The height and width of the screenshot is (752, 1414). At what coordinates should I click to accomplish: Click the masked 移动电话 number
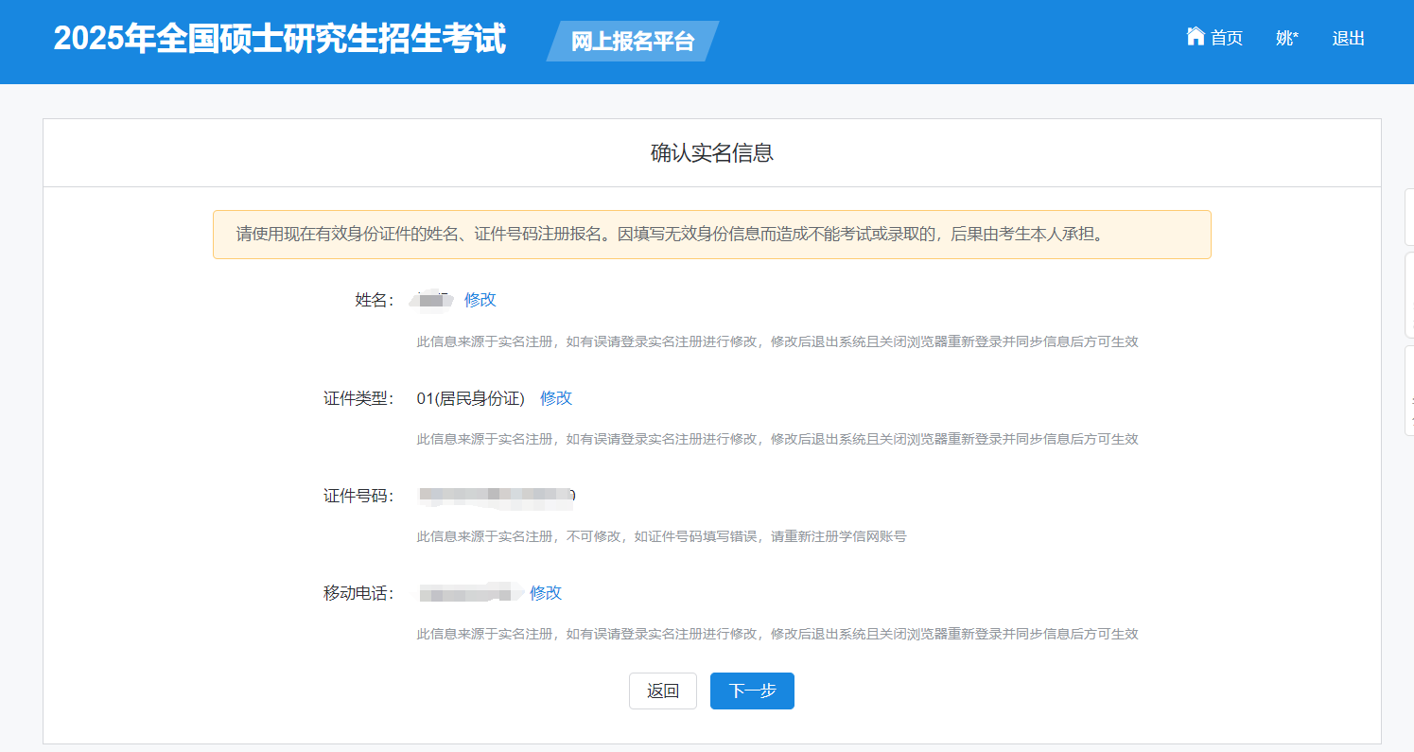point(470,593)
